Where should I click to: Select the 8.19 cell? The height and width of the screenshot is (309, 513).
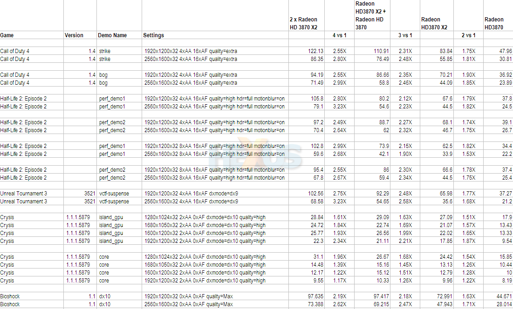coord(498,281)
